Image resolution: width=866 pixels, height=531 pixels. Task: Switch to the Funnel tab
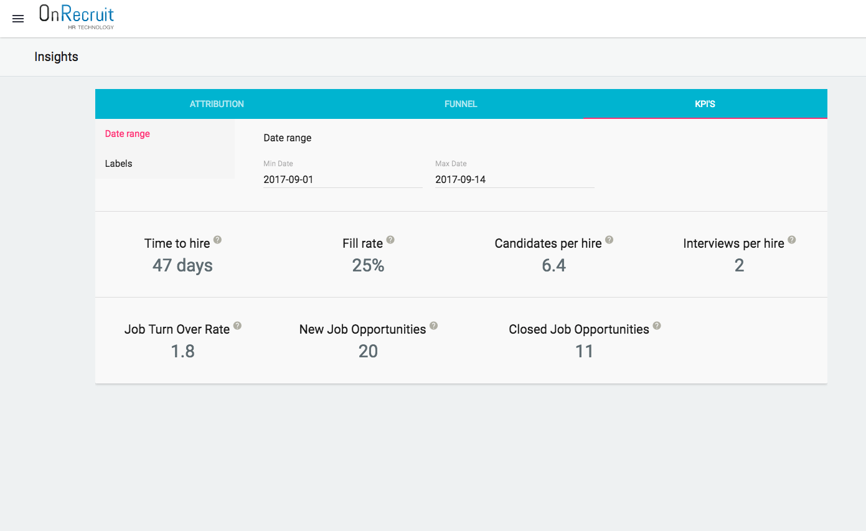point(461,104)
